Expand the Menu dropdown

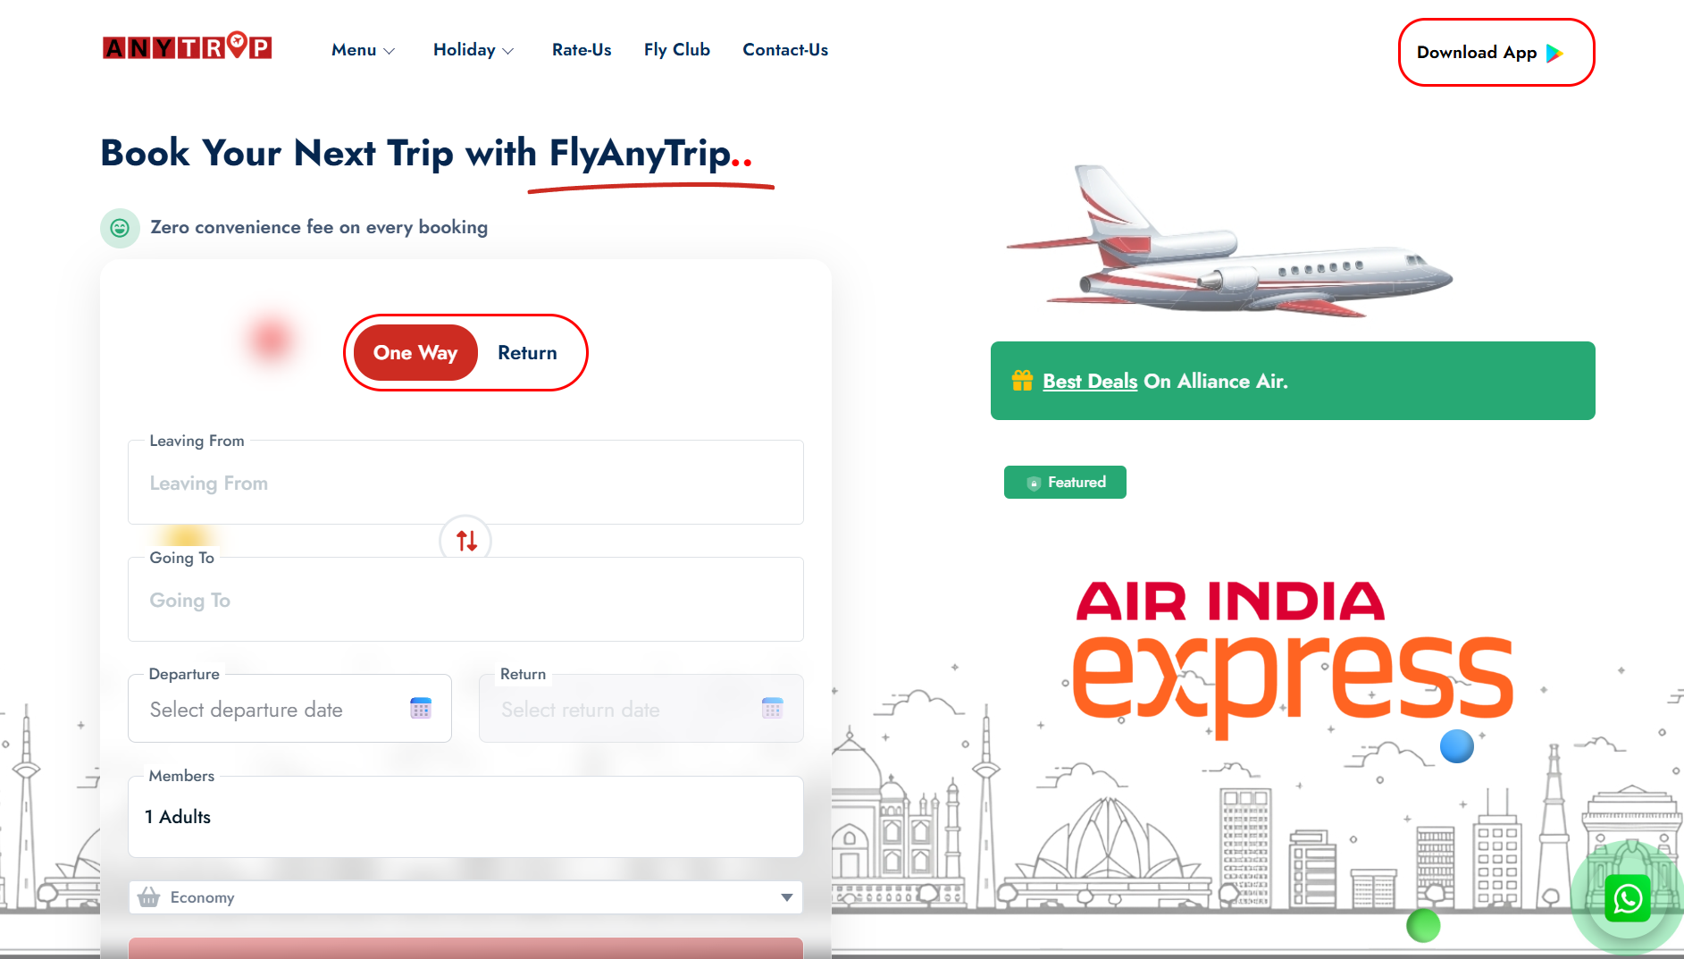tap(363, 50)
